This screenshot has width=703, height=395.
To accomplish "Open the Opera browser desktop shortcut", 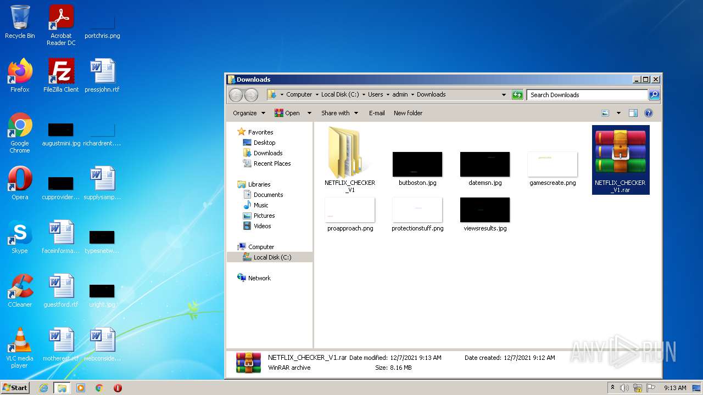I will point(20,183).
